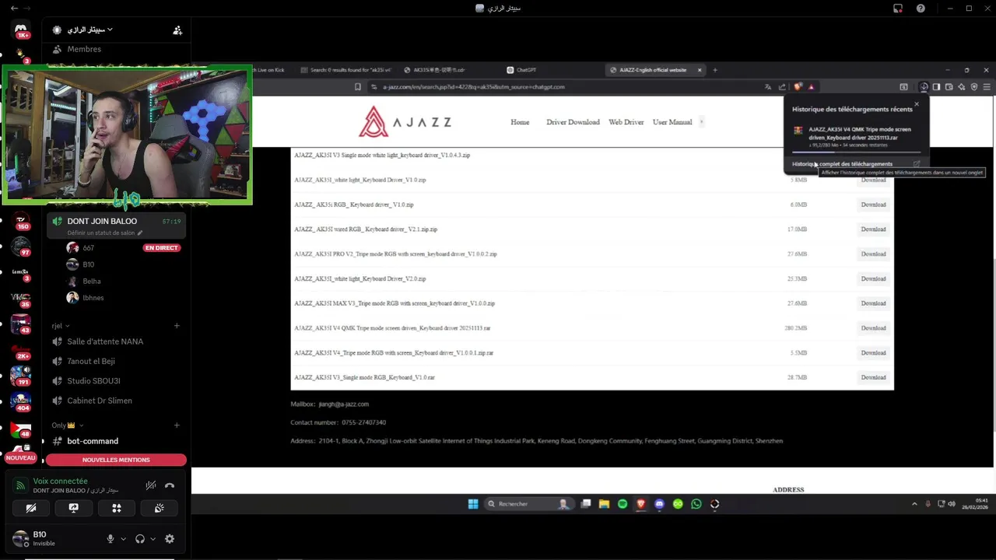Toggle noise suppression waveform icon
The image size is (996, 560).
pos(151,485)
